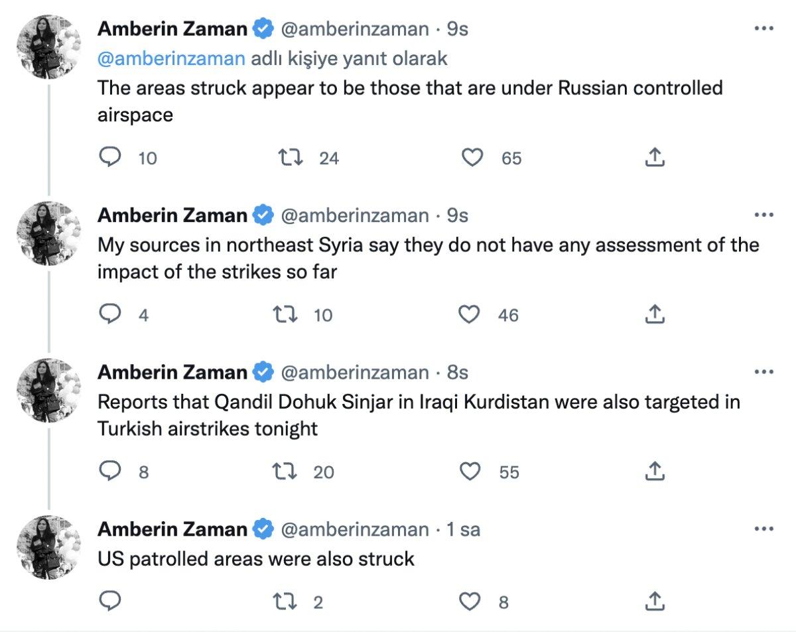Click the verified badge next to Amberin Zaman
This screenshot has height=632, width=796.
[x=263, y=27]
